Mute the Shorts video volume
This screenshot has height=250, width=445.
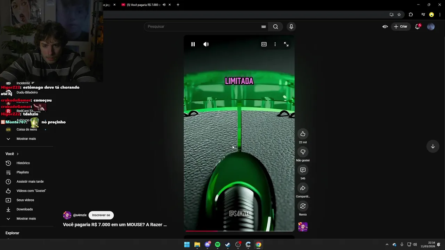(206, 44)
